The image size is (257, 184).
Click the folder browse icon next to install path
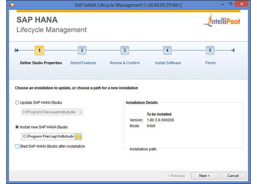pyautogui.click(x=79, y=137)
